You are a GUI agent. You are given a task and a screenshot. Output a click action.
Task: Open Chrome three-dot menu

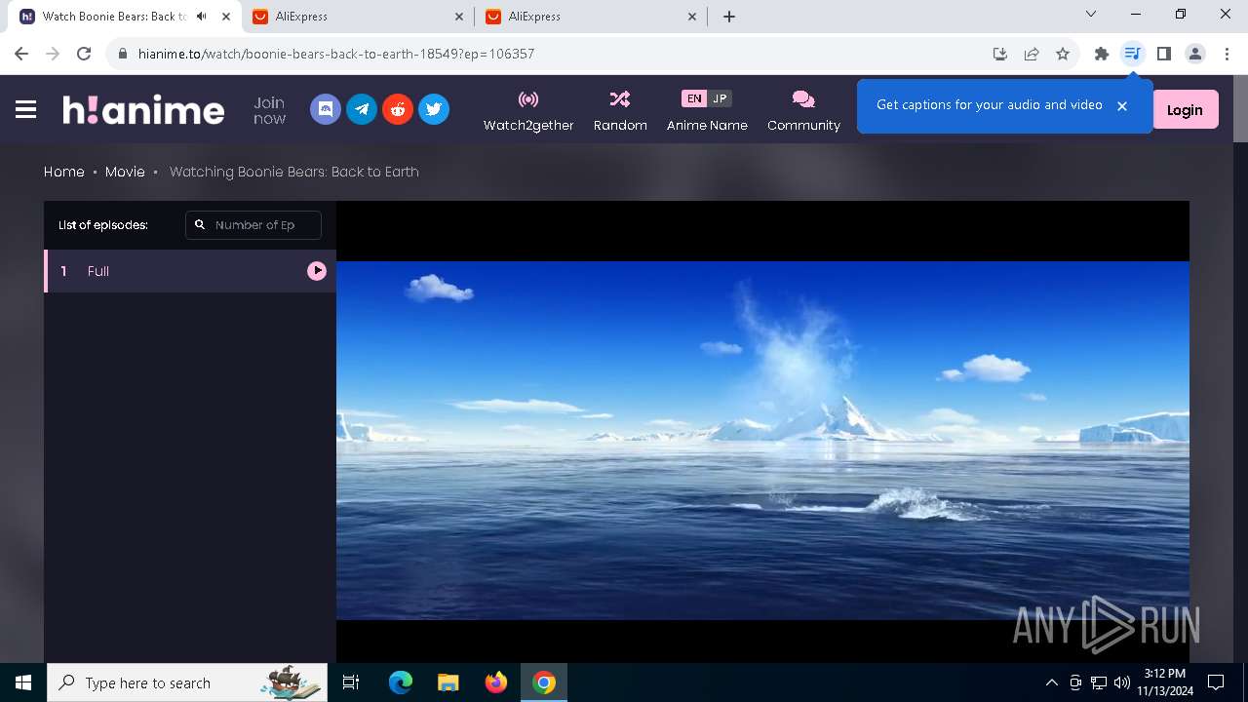click(1227, 54)
